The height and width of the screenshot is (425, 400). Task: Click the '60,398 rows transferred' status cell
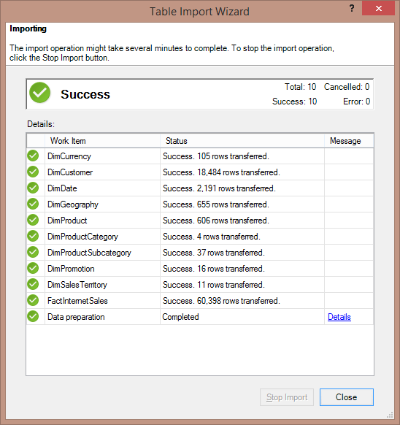242,301
